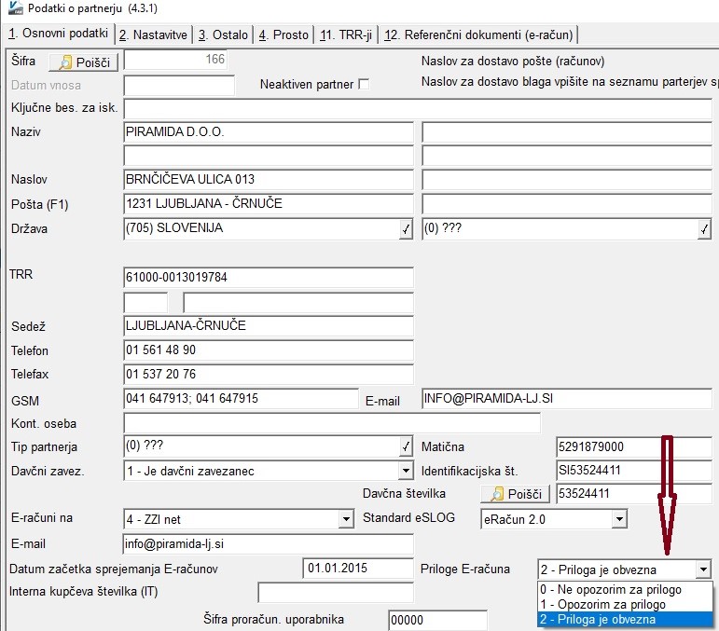Image resolution: width=719 pixels, height=631 pixels.
Task: Toggle the Neaktiven partner checkbox
Action: pos(364,84)
